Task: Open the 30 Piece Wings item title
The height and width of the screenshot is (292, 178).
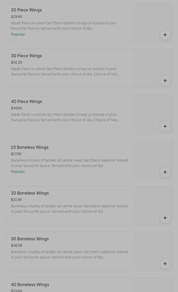Action: (x=26, y=56)
